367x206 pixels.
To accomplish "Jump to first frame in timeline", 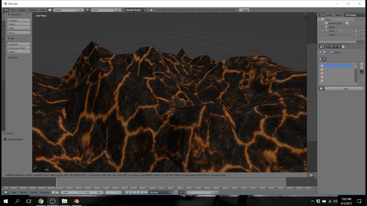I will pyautogui.click(x=127, y=192).
